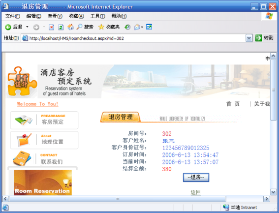This screenshot has width=279, height=213.
Task: Expand the Mail icon dropdown arrow
Action: 142,27
